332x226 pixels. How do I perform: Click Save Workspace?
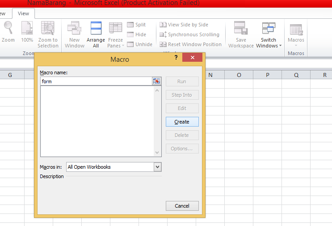pos(241,34)
